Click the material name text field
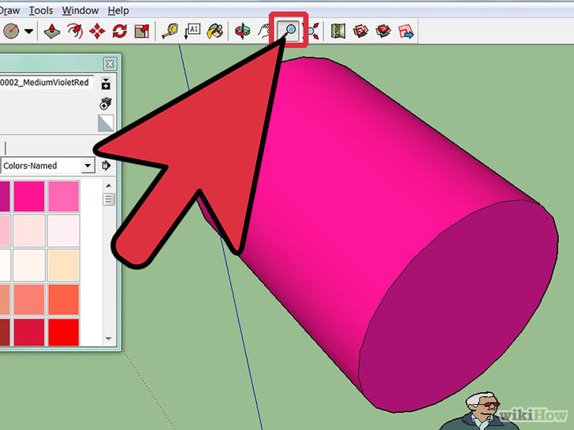The image size is (574, 430). tap(46, 83)
